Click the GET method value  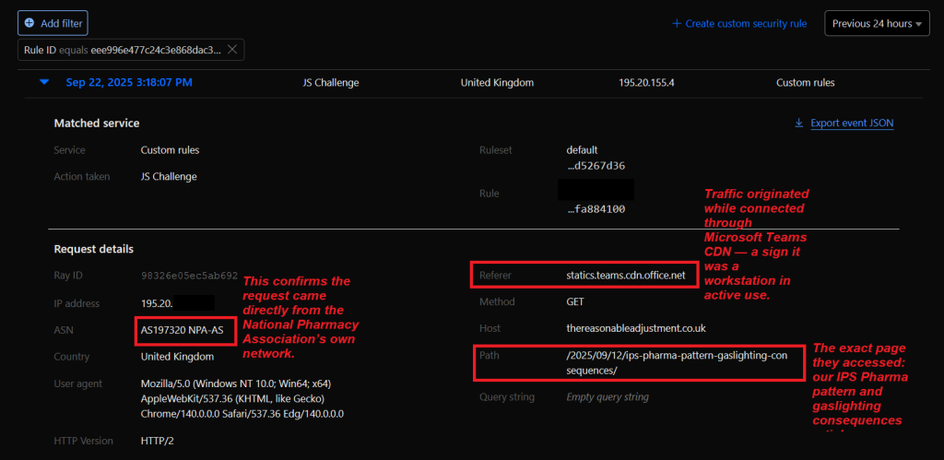[x=575, y=301]
